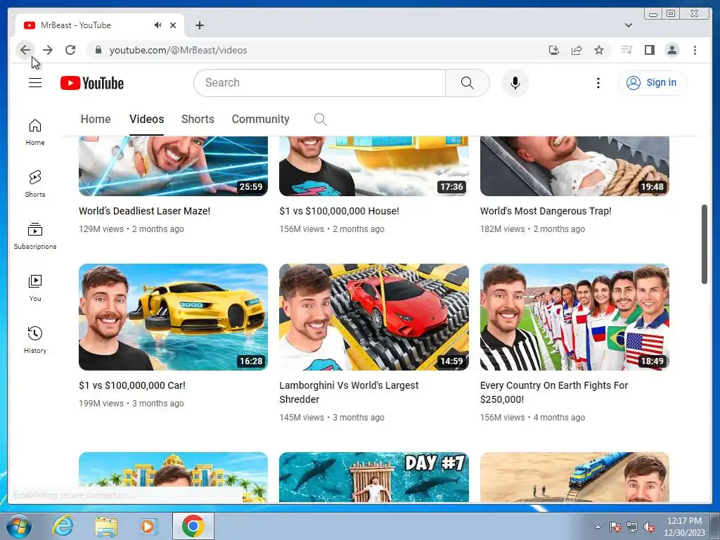720x540 pixels.
Task: Switch to the channel Shorts tab
Action: [198, 119]
